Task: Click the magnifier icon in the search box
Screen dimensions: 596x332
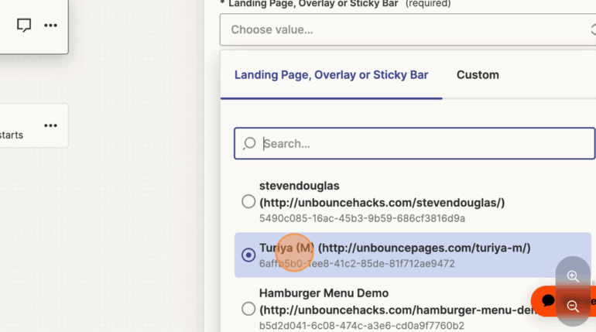Action: coord(249,143)
